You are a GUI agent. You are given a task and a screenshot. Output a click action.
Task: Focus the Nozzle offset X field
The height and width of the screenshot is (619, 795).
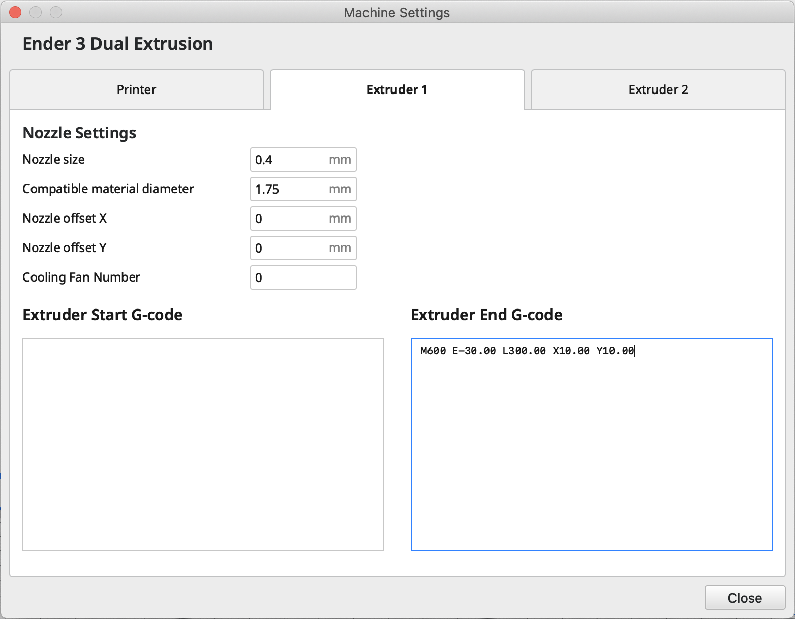click(303, 219)
